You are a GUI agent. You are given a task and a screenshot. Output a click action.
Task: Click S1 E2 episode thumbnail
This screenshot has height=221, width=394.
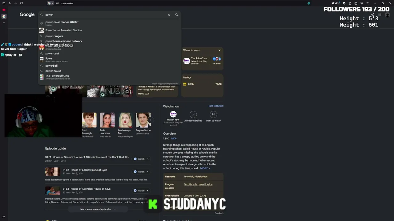pyautogui.click(x=53, y=172)
